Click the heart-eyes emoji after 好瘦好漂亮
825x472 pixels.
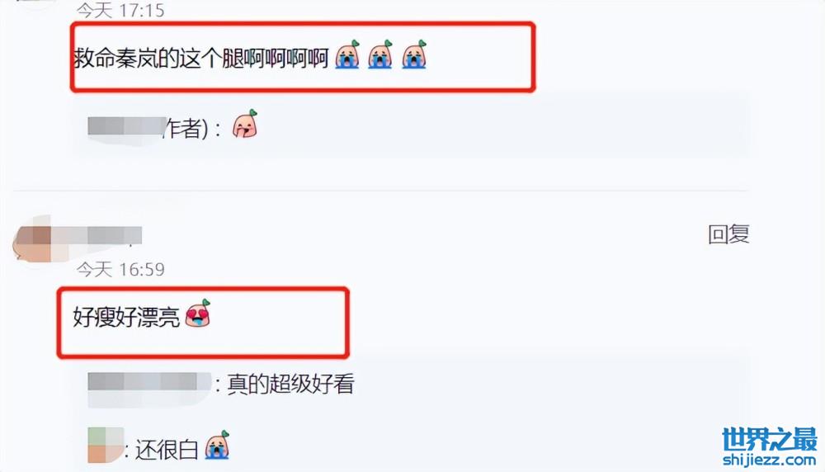(198, 314)
